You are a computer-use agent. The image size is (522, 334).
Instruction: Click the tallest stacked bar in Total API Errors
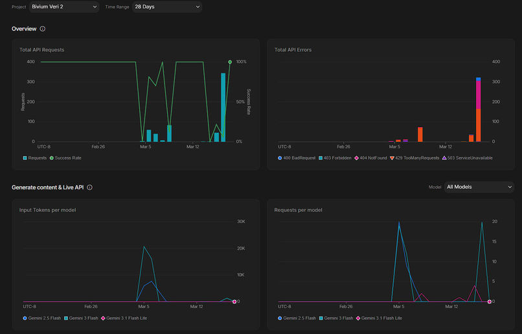pyautogui.click(x=479, y=110)
